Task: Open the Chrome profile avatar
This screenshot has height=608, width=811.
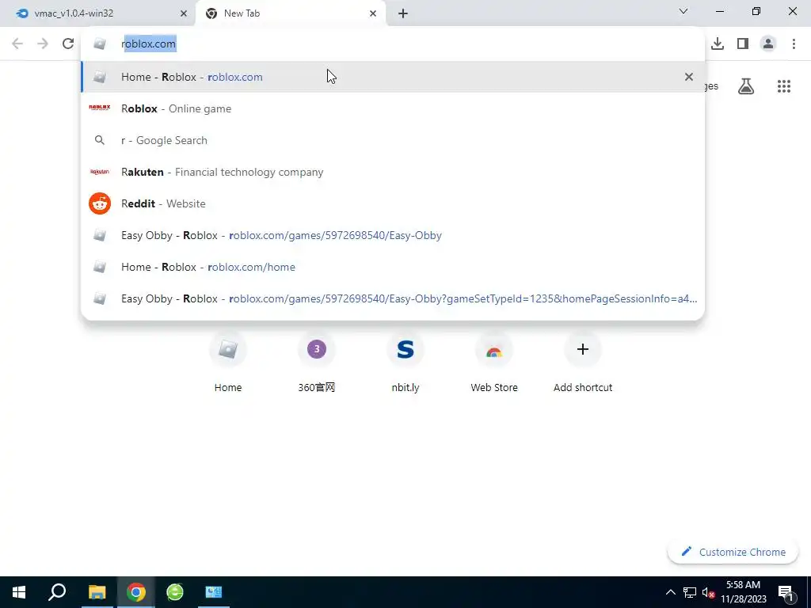Action: 768,44
